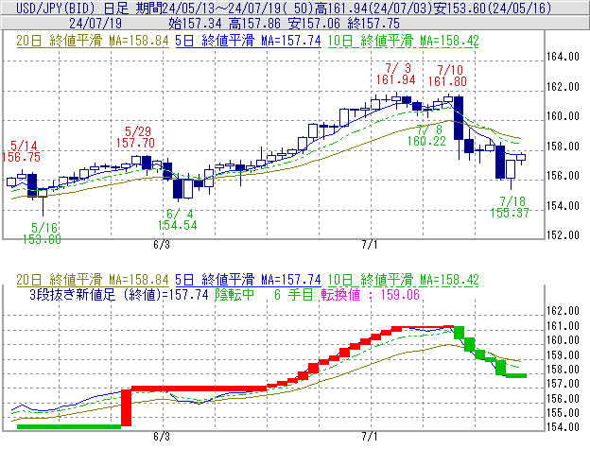Click 5日 終値平滑 MA=157.74 in lower chart

pyautogui.click(x=248, y=280)
